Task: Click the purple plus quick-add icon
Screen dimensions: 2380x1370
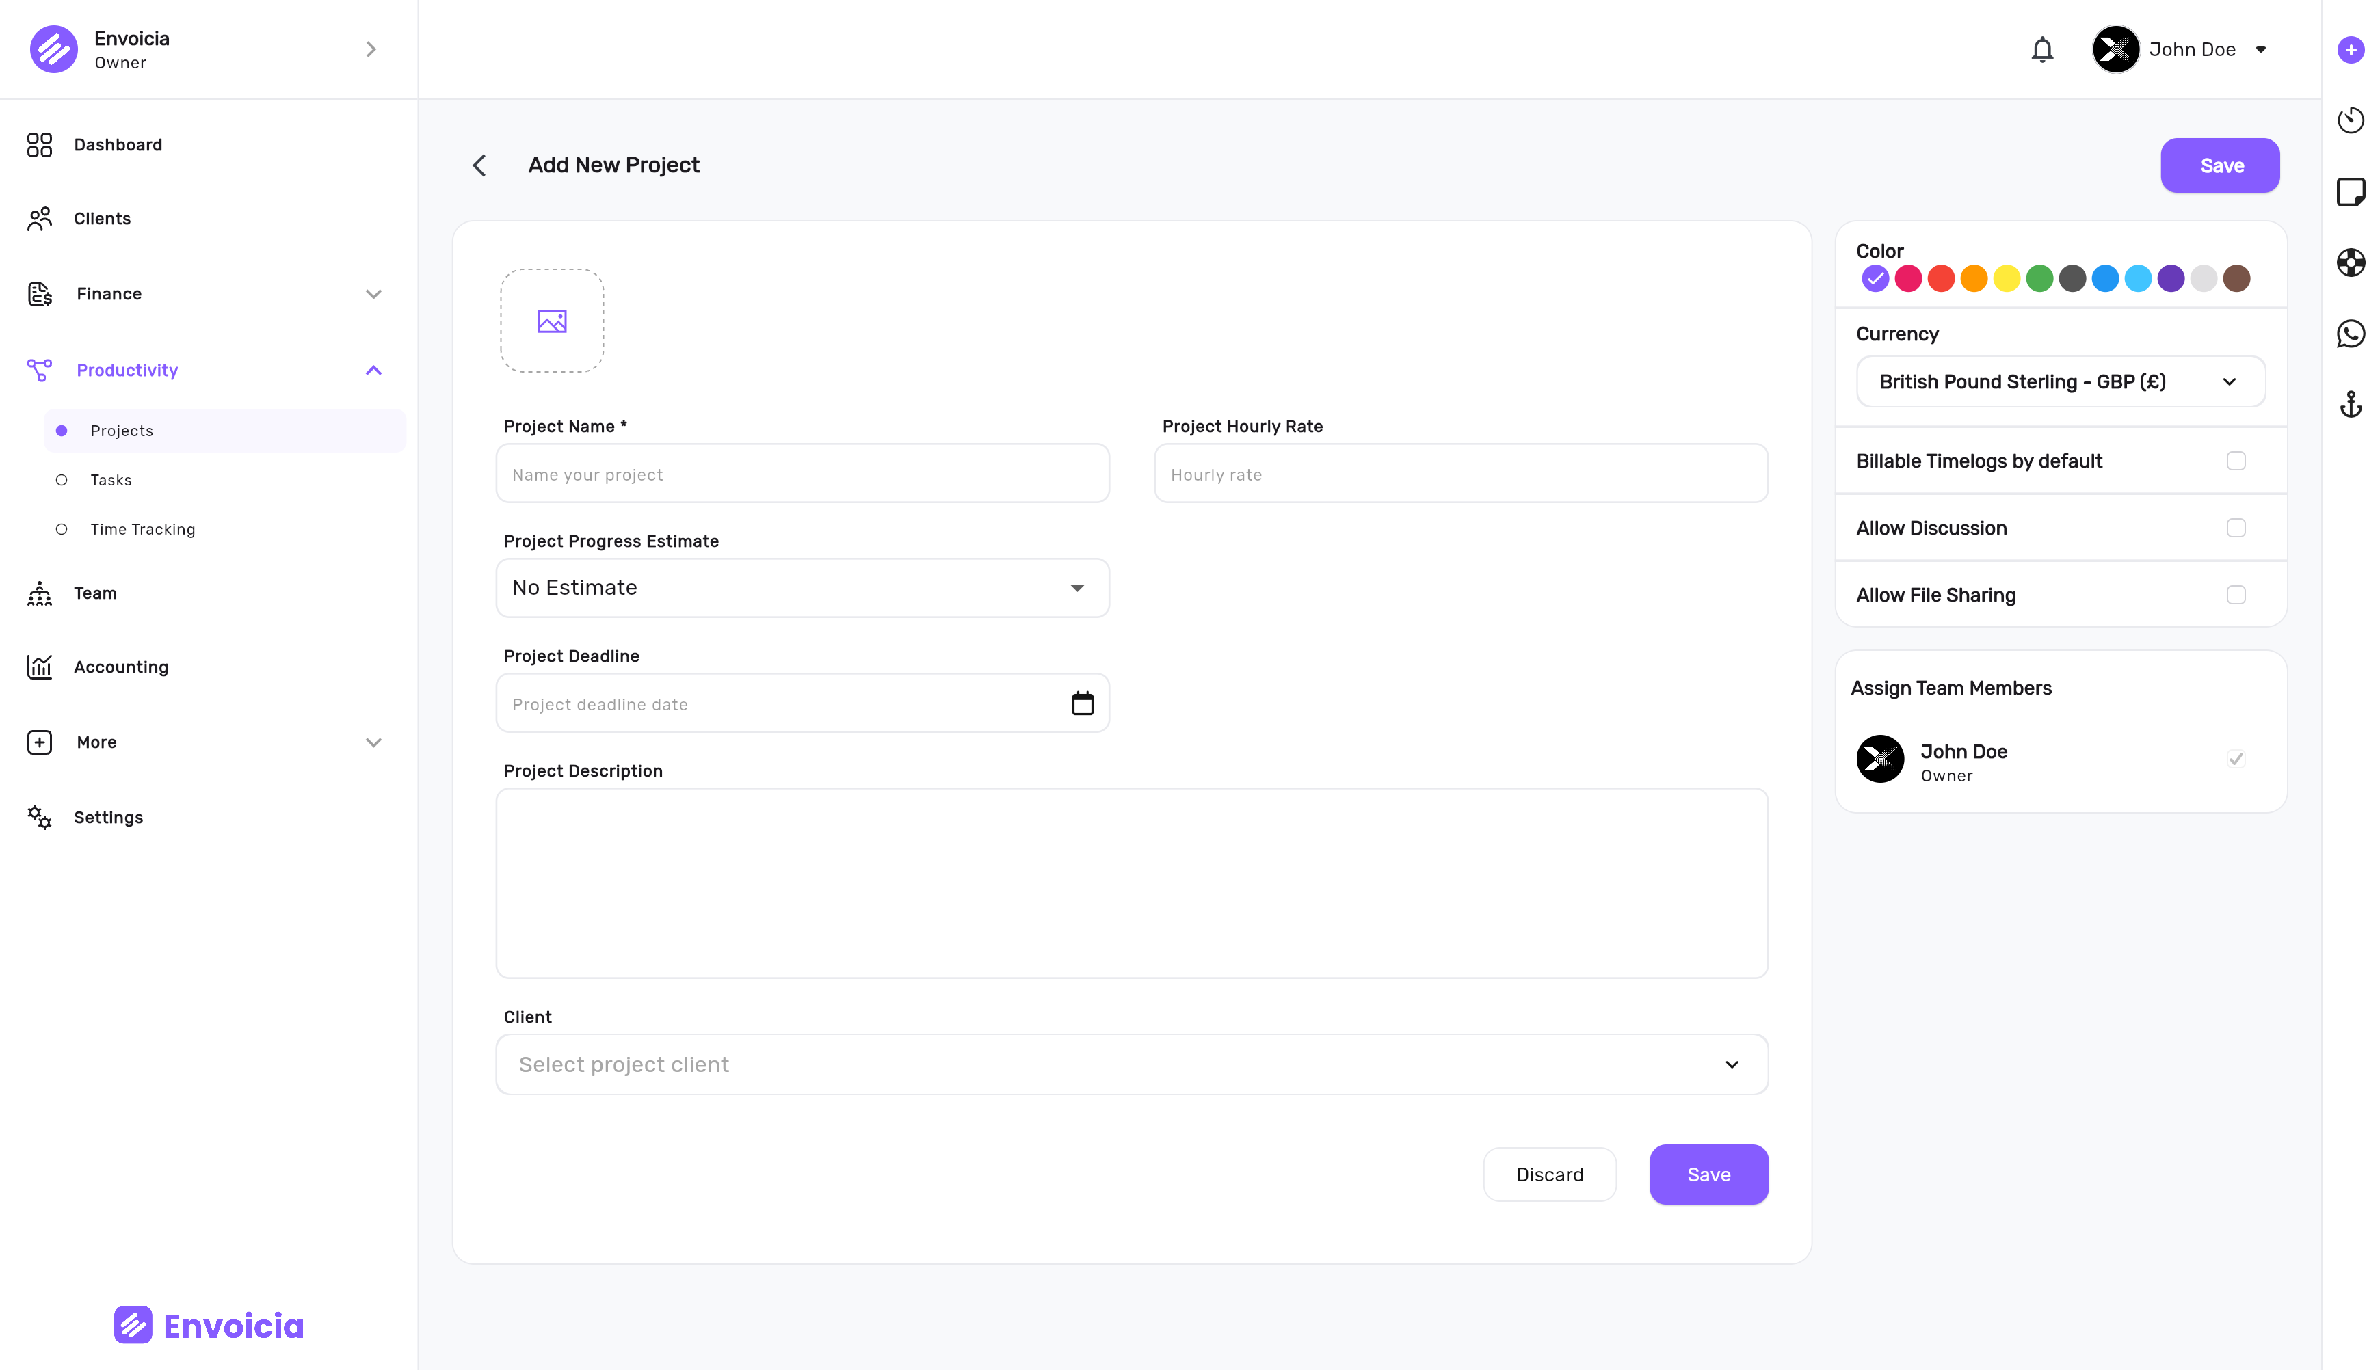Action: coord(2350,50)
